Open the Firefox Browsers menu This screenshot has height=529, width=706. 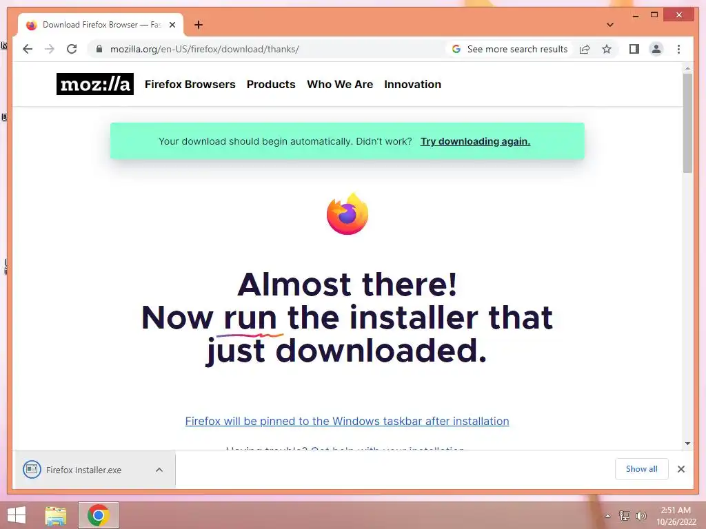(x=190, y=84)
